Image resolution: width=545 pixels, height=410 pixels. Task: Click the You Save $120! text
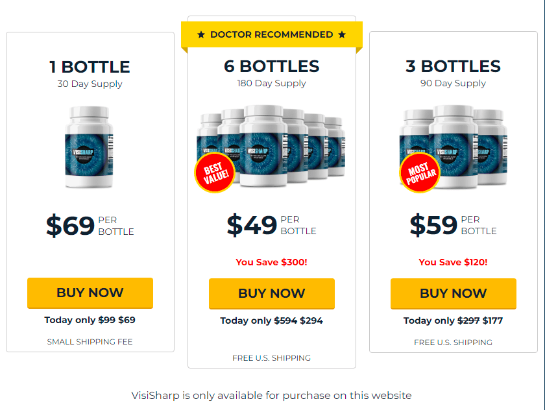[453, 262]
